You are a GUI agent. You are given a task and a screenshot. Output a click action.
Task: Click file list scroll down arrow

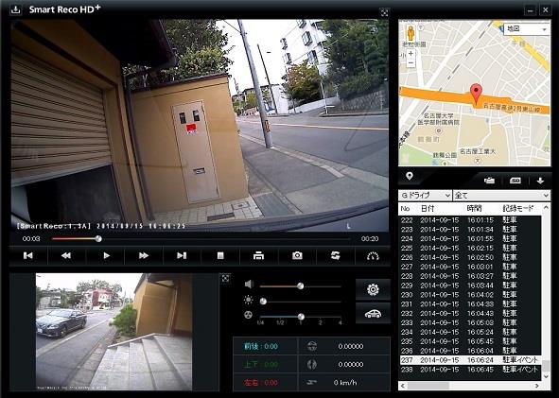point(546,376)
